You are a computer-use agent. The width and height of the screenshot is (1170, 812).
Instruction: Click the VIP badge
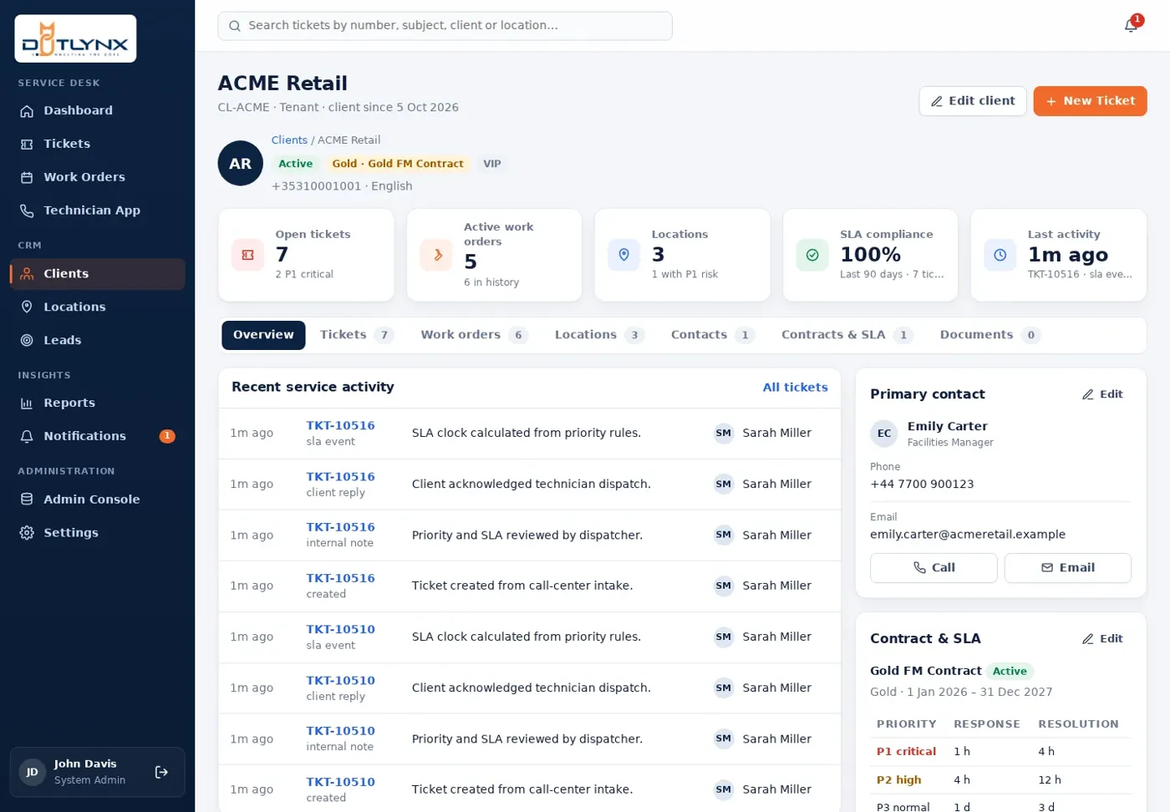(492, 164)
